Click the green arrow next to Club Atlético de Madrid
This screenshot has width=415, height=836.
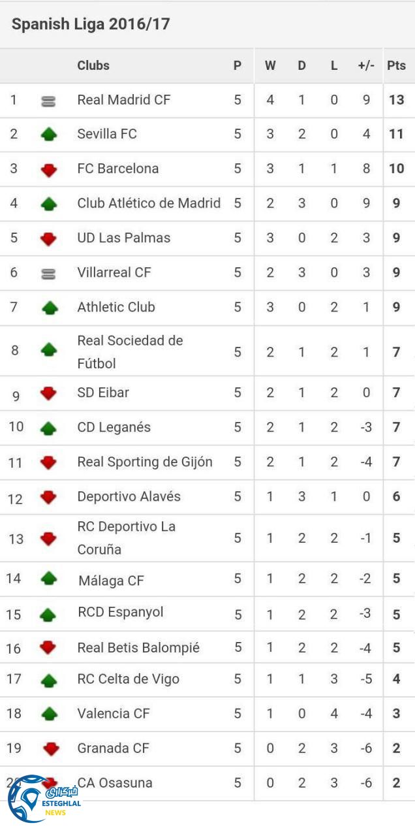click(x=49, y=204)
